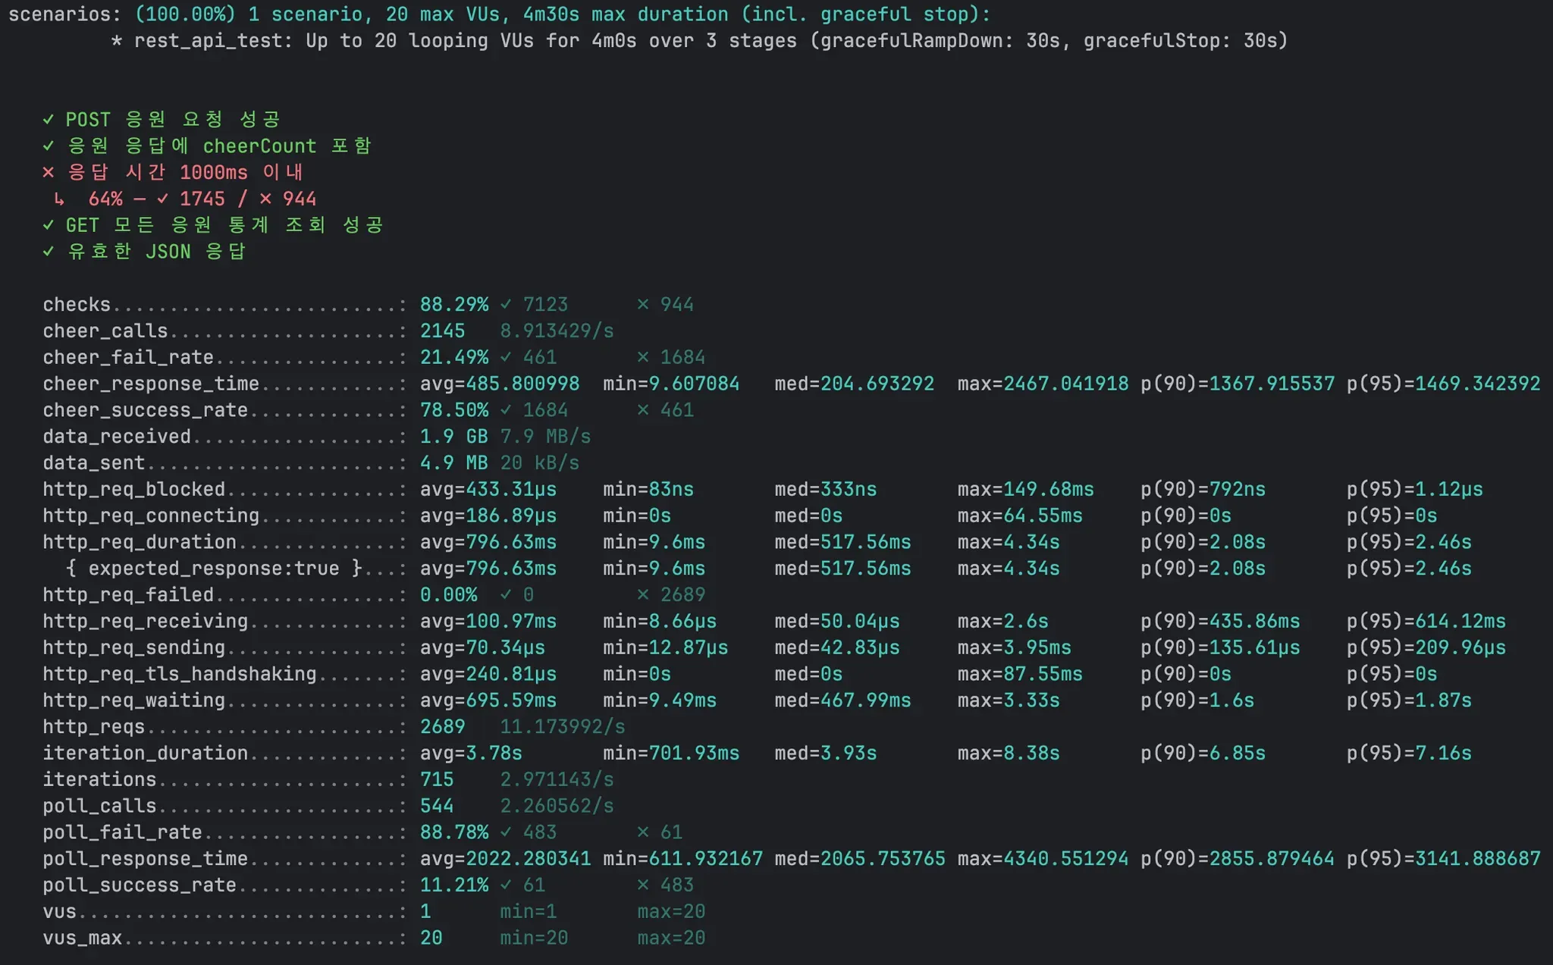This screenshot has height=965, width=1553.
Task: Click the cheer_calls metric label
Action: click(105, 331)
